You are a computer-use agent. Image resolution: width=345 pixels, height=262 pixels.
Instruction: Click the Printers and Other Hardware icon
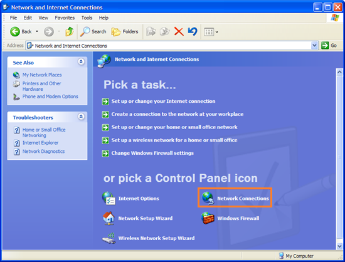click(x=16, y=84)
